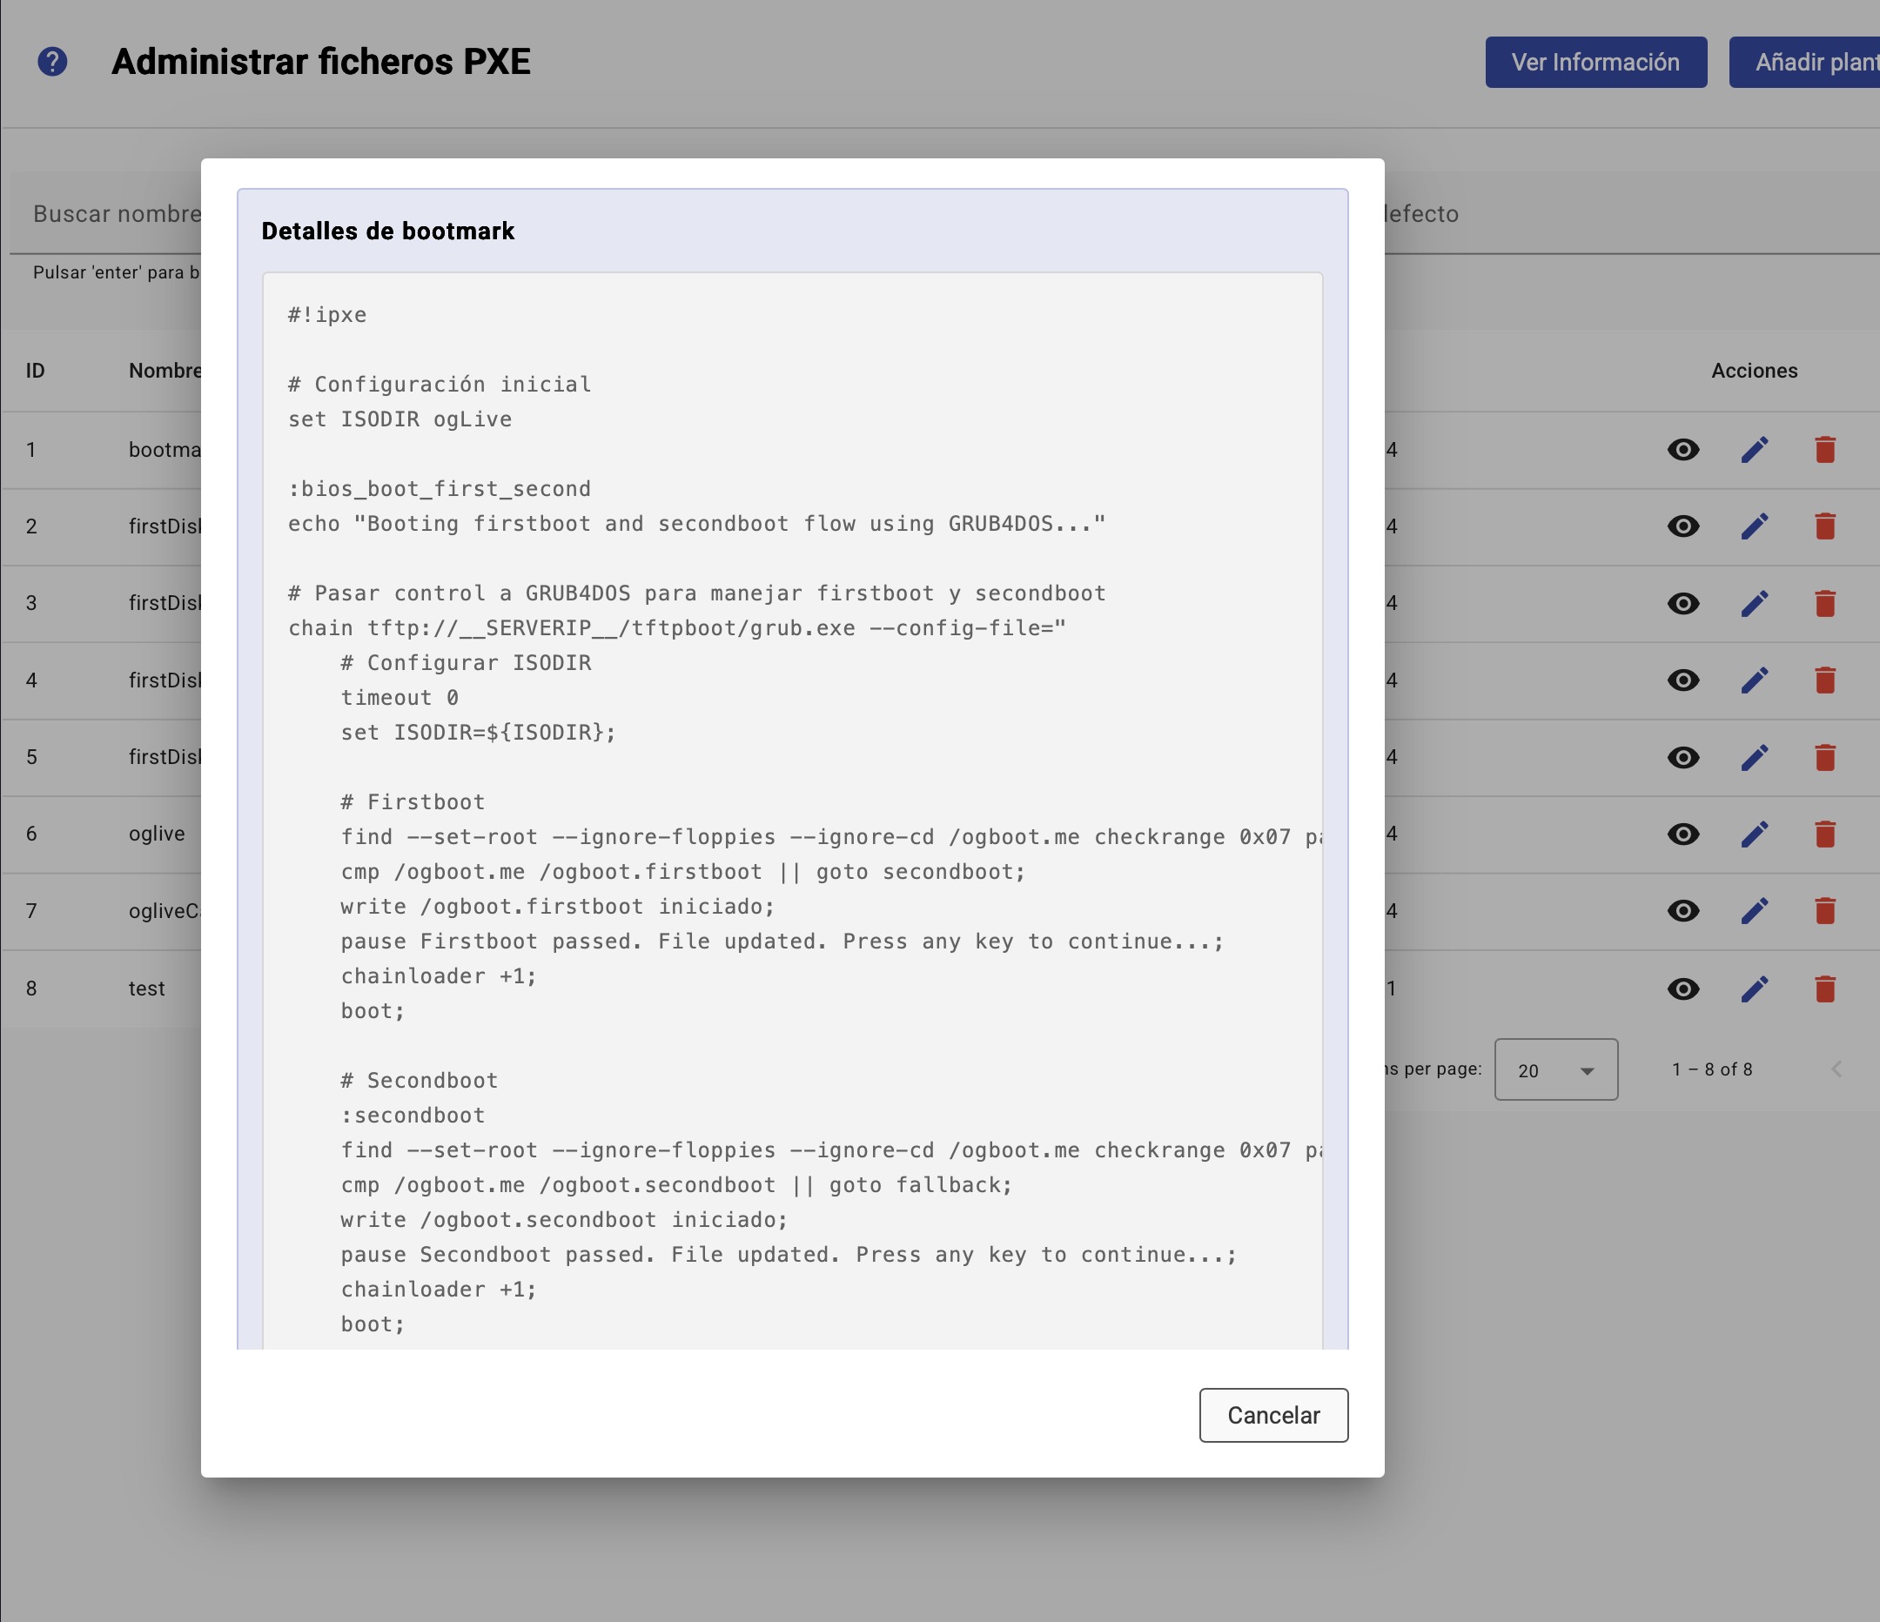
Task: Show details for row 3 template
Action: click(x=1683, y=603)
